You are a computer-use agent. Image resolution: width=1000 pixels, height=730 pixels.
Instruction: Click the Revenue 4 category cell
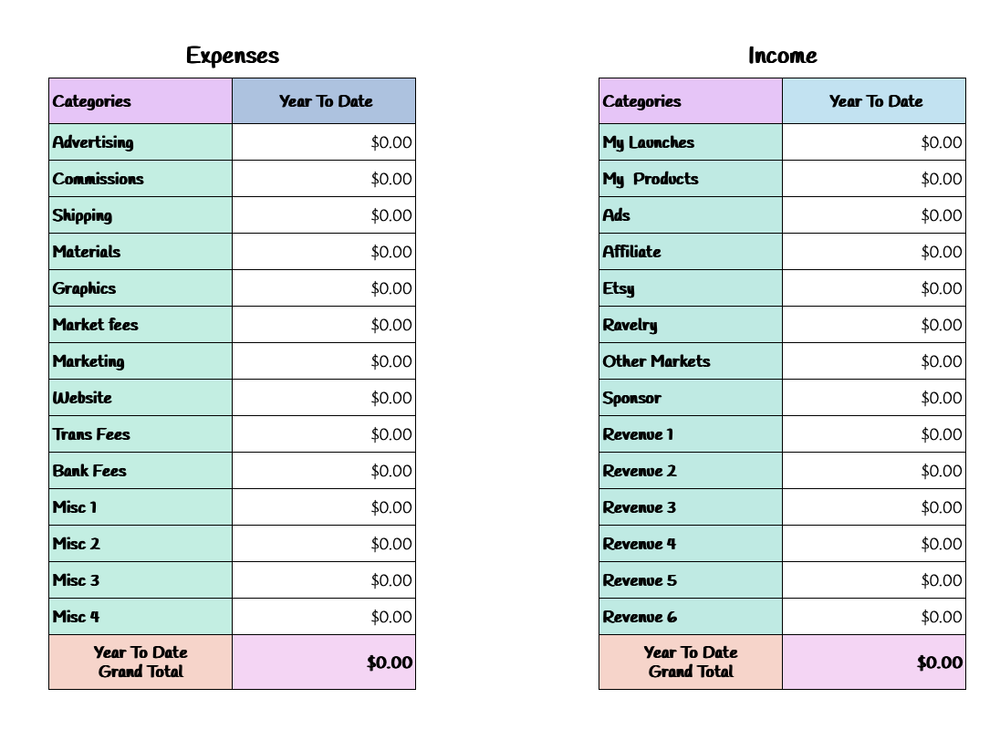coord(690,544)
